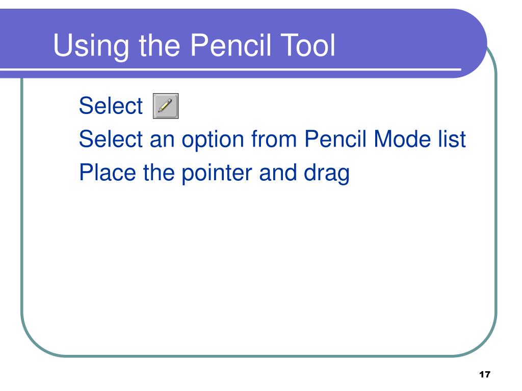Viewport: 522px width, 391px height.
Task: Click the word 'the' in the title
Action: (x=160, y=45)
